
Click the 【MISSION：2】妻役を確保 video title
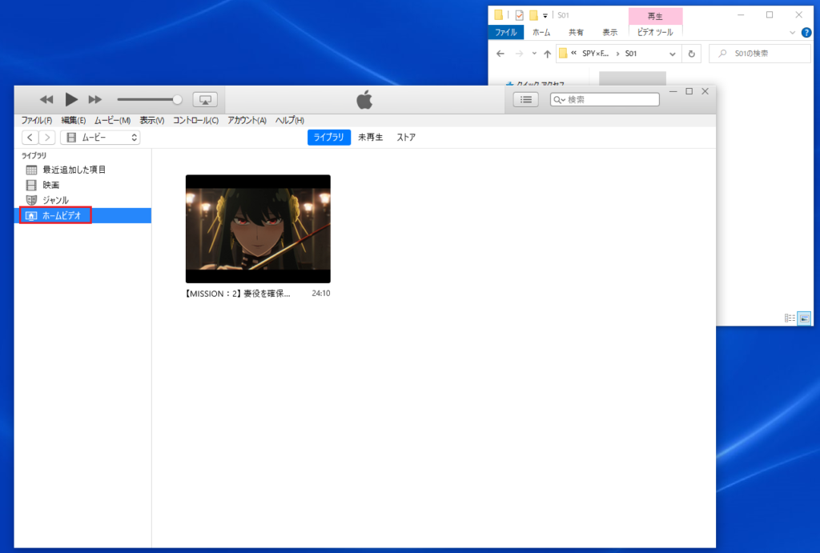pos(237,294)
